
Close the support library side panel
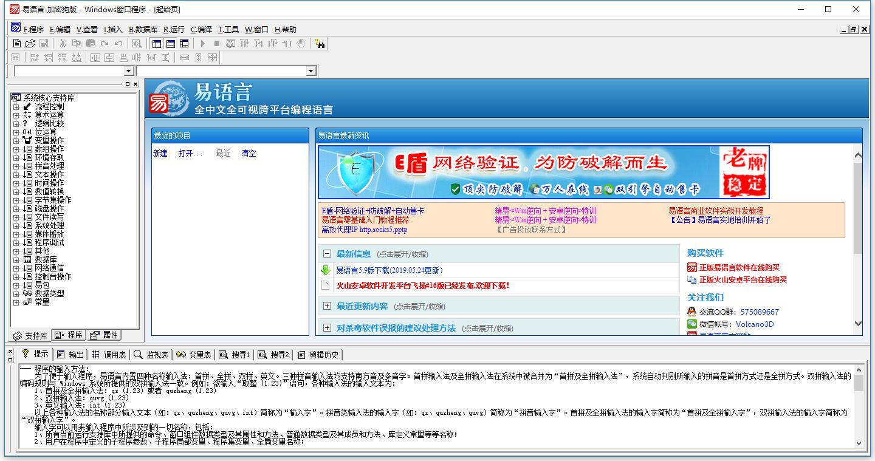coord(136,84)
